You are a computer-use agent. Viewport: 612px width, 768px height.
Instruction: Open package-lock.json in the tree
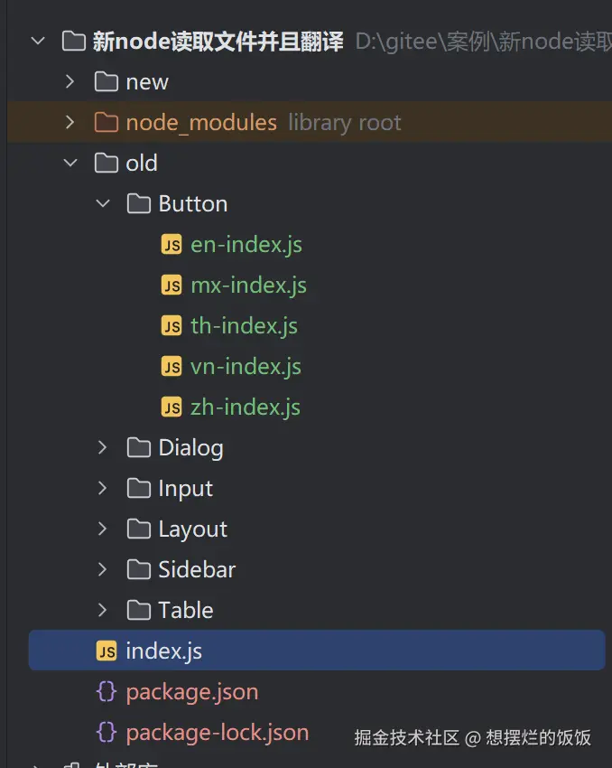click(x=217, y=733)
